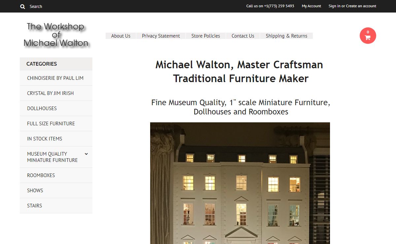
Task: Open About Us menu item
Action: [121, 36]
